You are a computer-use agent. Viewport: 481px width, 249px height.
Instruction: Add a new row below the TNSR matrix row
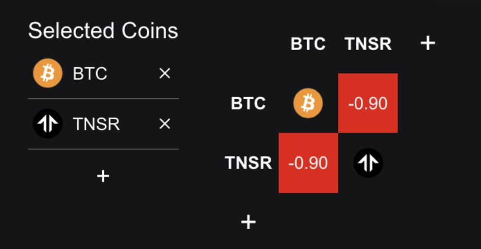[248, 222]
